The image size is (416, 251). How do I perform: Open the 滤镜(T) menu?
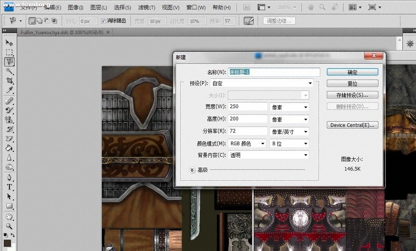[146, 7]
